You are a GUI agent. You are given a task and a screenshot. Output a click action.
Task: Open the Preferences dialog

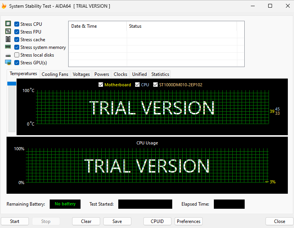click(x=188, y=221)
